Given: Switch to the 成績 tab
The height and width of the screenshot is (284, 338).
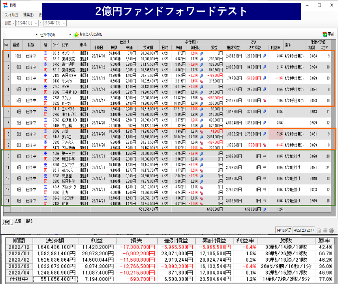Looking at the screenshot, I should (x=17, y=221).
